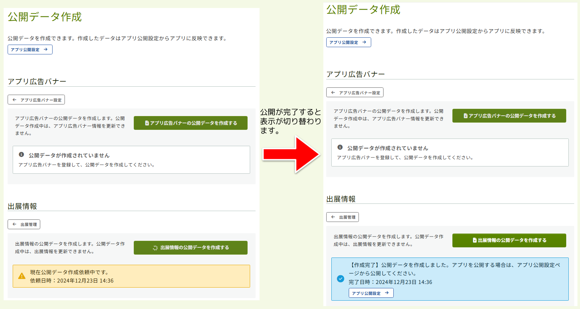Image resolution: width=580 pixels, height=309 pixels.
Task: Click 出展情報の公開データを作成します description in right screenshot
Action: [389, 240]
